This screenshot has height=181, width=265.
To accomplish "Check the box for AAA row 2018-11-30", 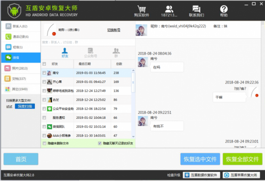I will click(44, 136).
